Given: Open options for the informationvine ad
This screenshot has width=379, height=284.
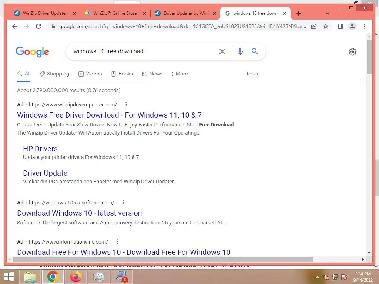Looking at the screenshot, I should click(117, 241).
